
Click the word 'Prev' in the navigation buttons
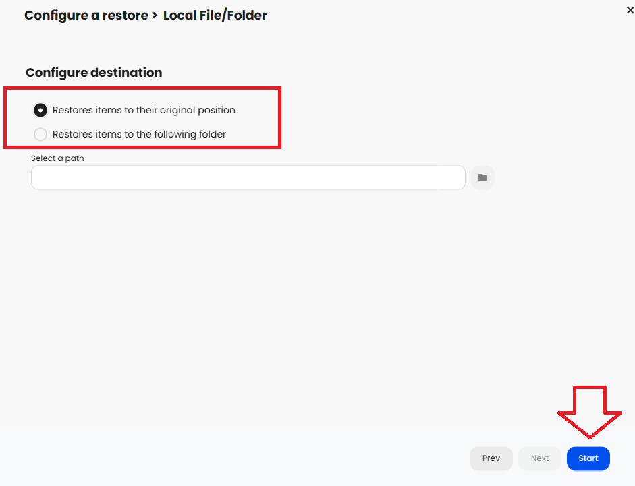(x=491, y=458)
